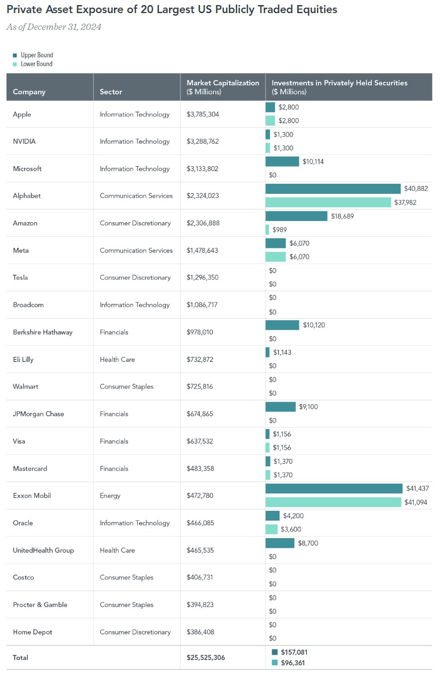Image resolution: width=445 pixels, height=686 pixels.
Task: Click the chart title about Private Asset Exposure
Action: click(x=172, y=10)
